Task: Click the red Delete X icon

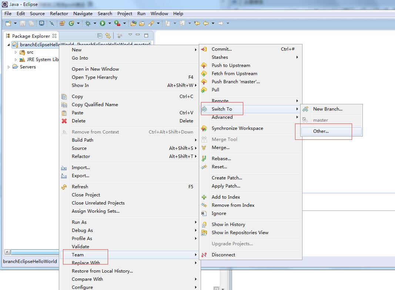Action: 64,121
